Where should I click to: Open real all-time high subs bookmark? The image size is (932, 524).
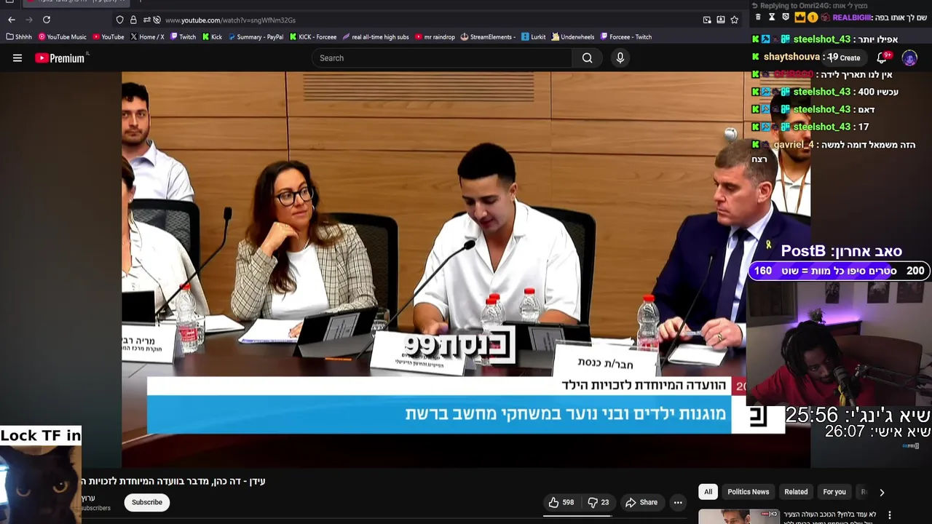tap(376, 37)
